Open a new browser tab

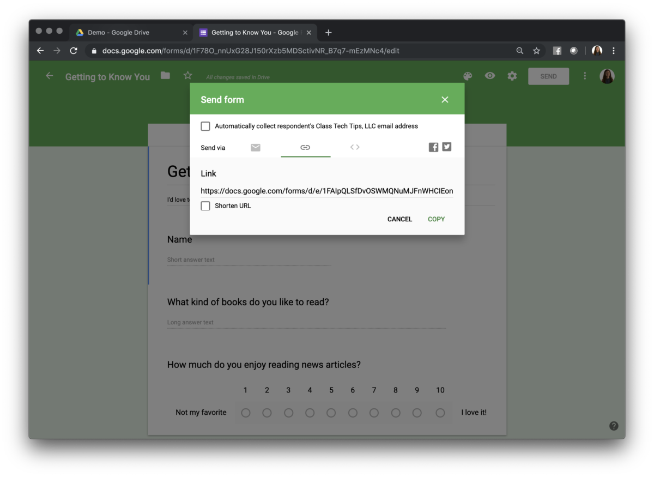click(328, 33)
